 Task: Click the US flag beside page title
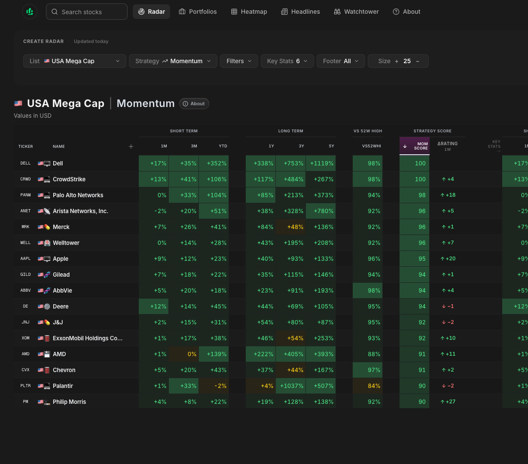coord(18,104)
